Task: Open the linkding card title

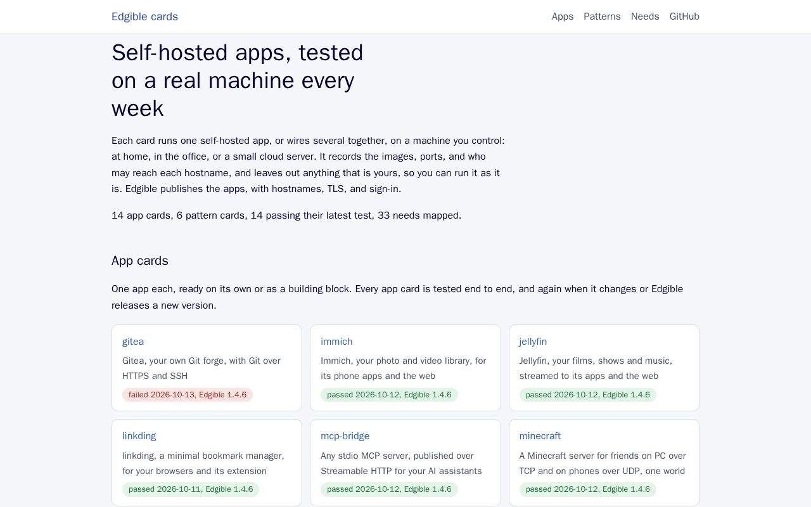Action: (139, 436)
